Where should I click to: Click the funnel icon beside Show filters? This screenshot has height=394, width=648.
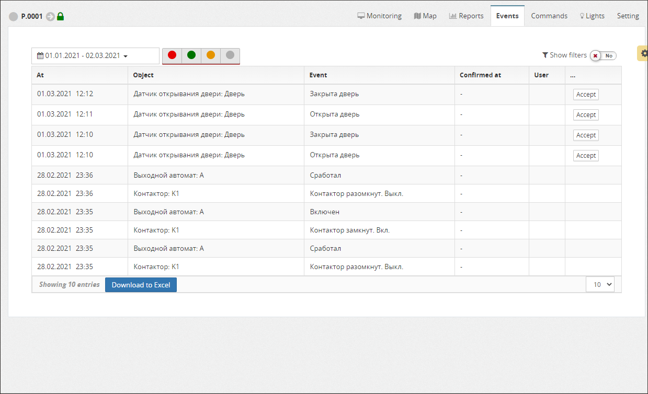[x=545, y=55]
